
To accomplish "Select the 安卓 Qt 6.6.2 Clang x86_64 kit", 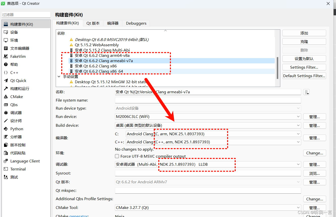I will tap(99, 71).
